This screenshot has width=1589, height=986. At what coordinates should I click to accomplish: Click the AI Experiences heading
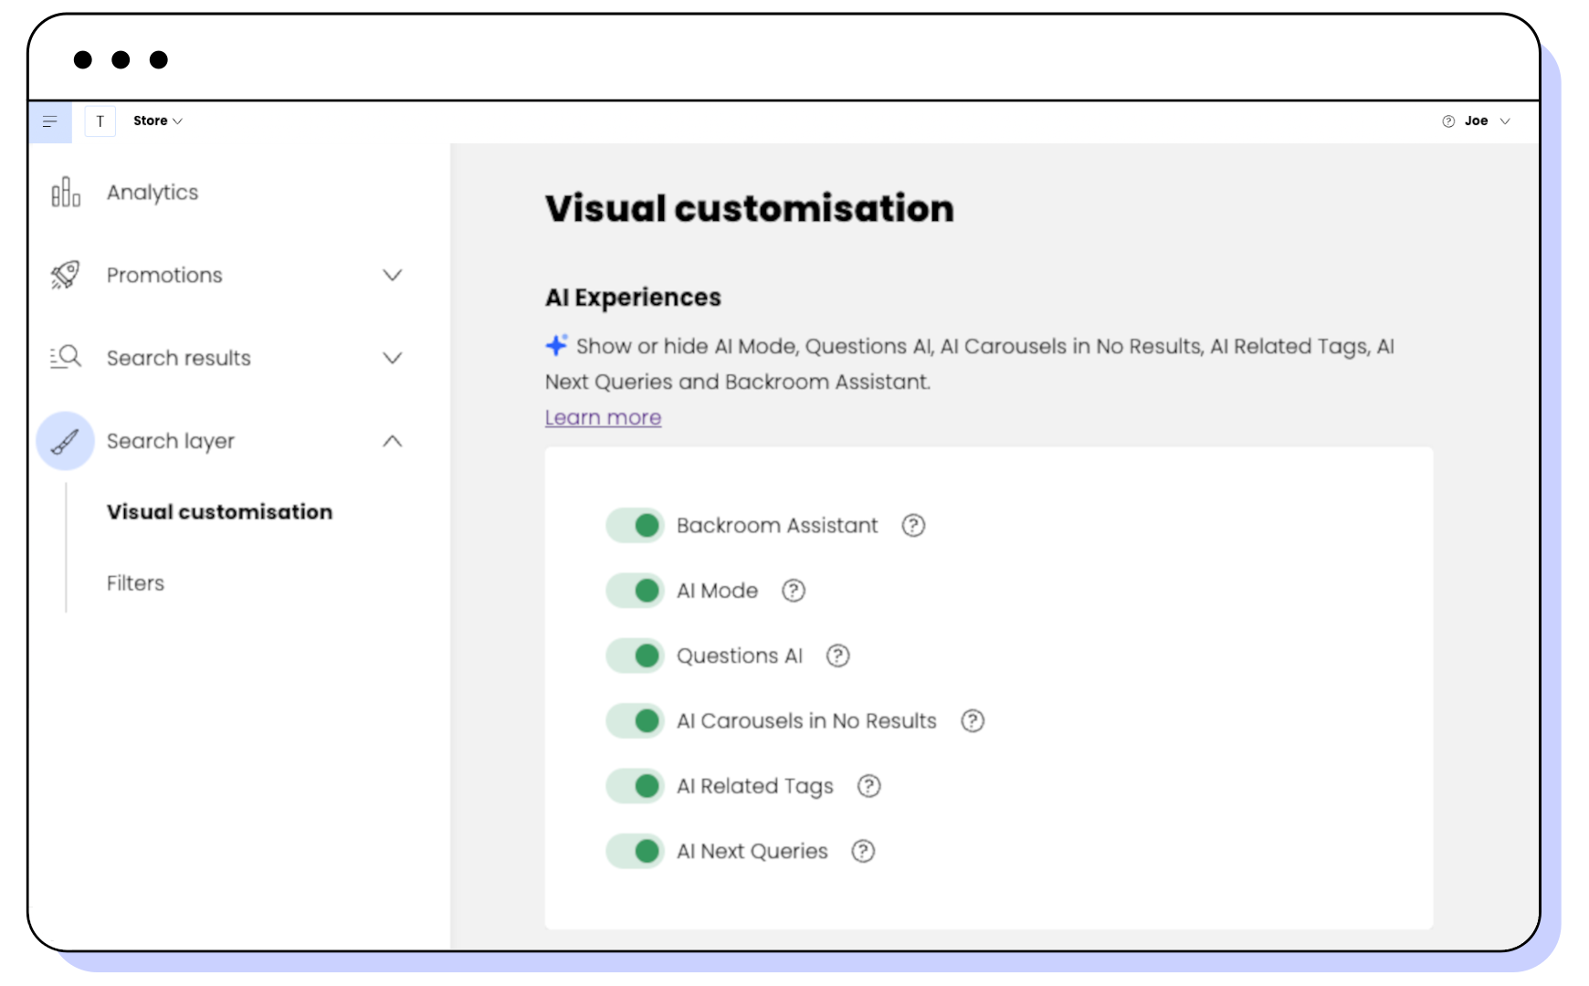coord(633,298)
